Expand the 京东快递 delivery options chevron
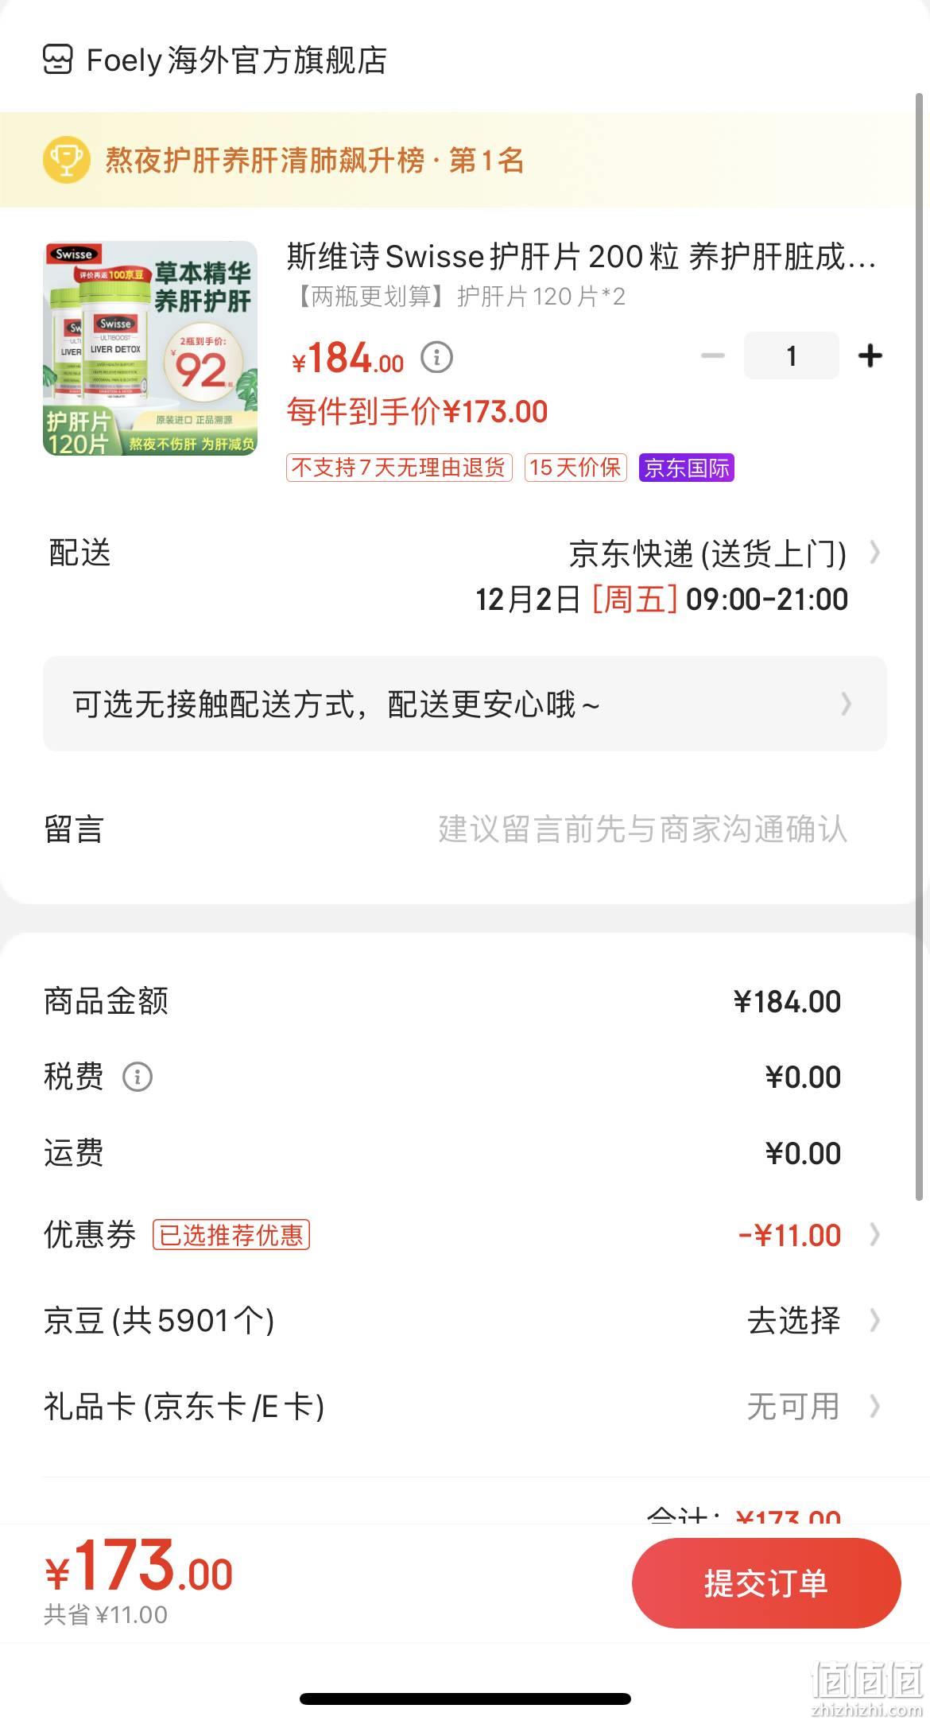The height and width of the screenshot is (1724, 930). click(874, 553)
